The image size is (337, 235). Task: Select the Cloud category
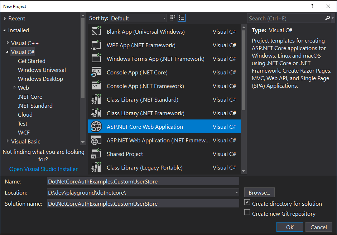[25, 114]
